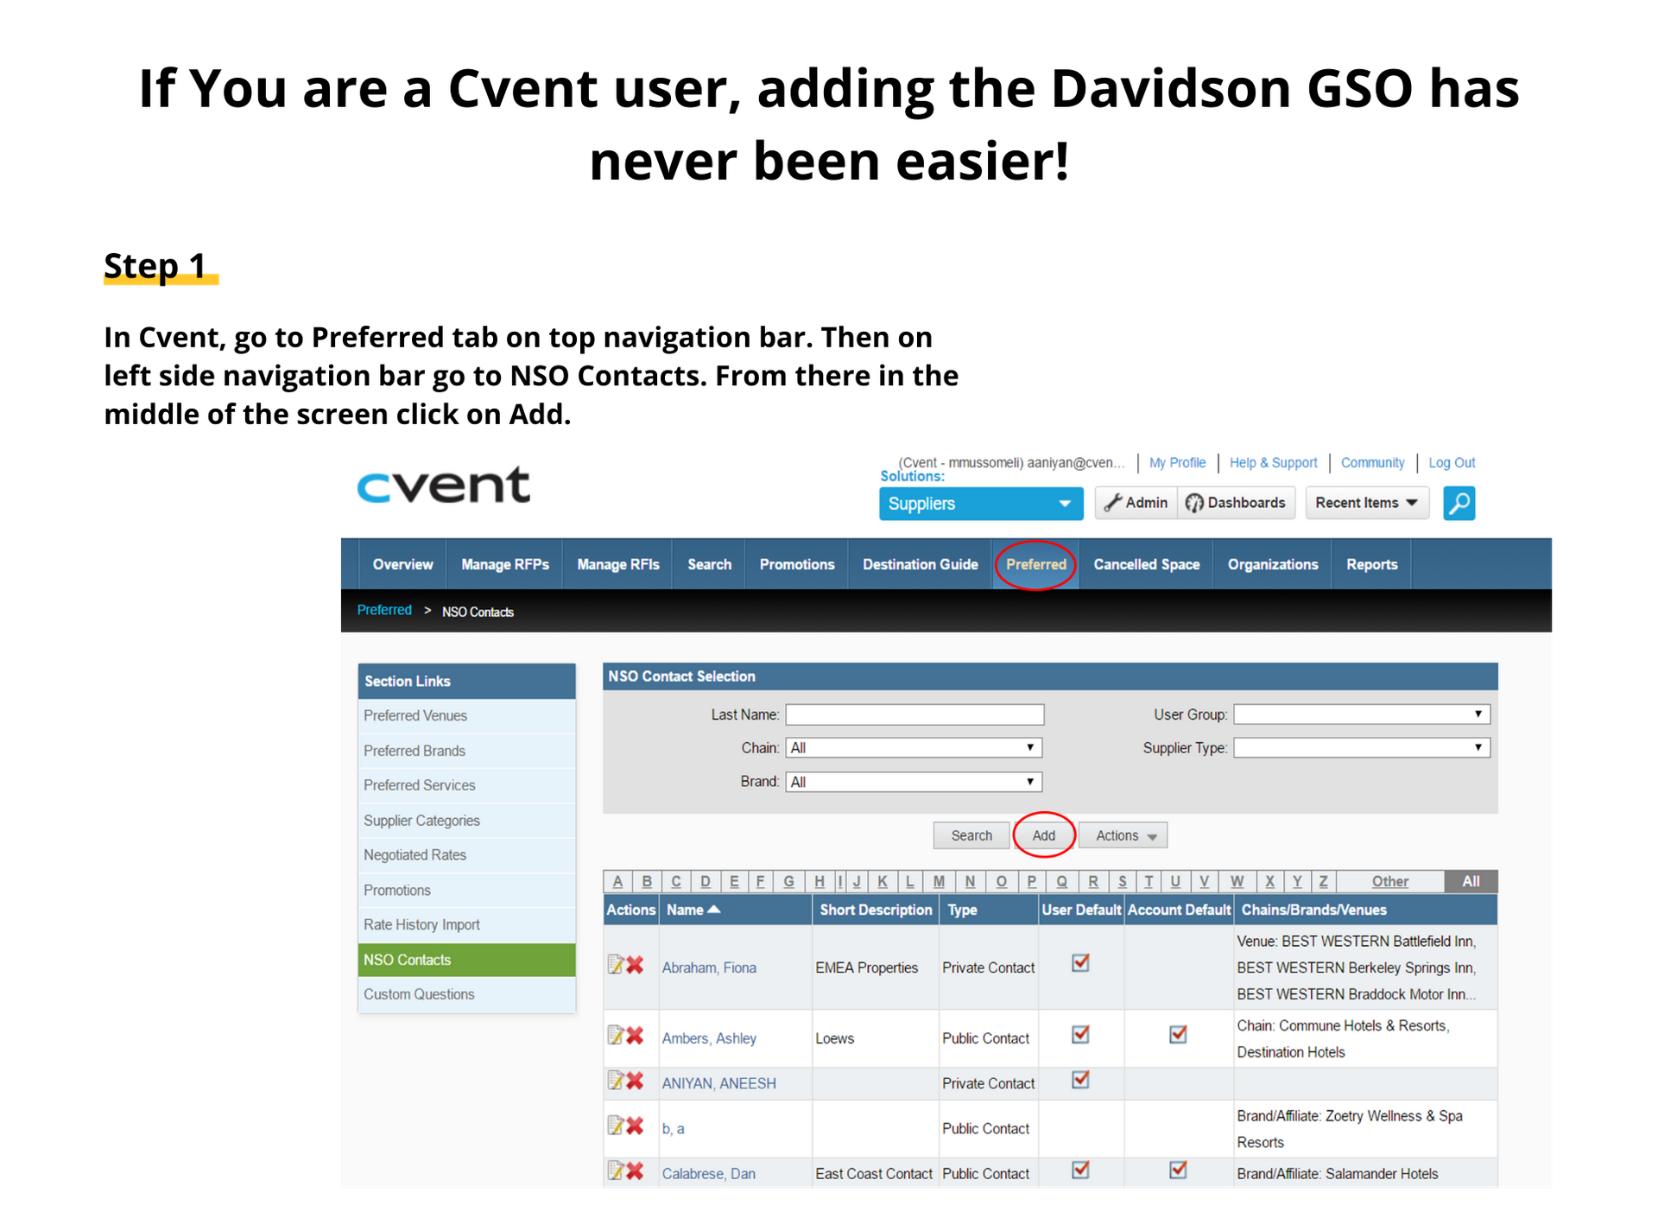Open Preferred Brands section link
The image size is (1658, 1231).
466,751
